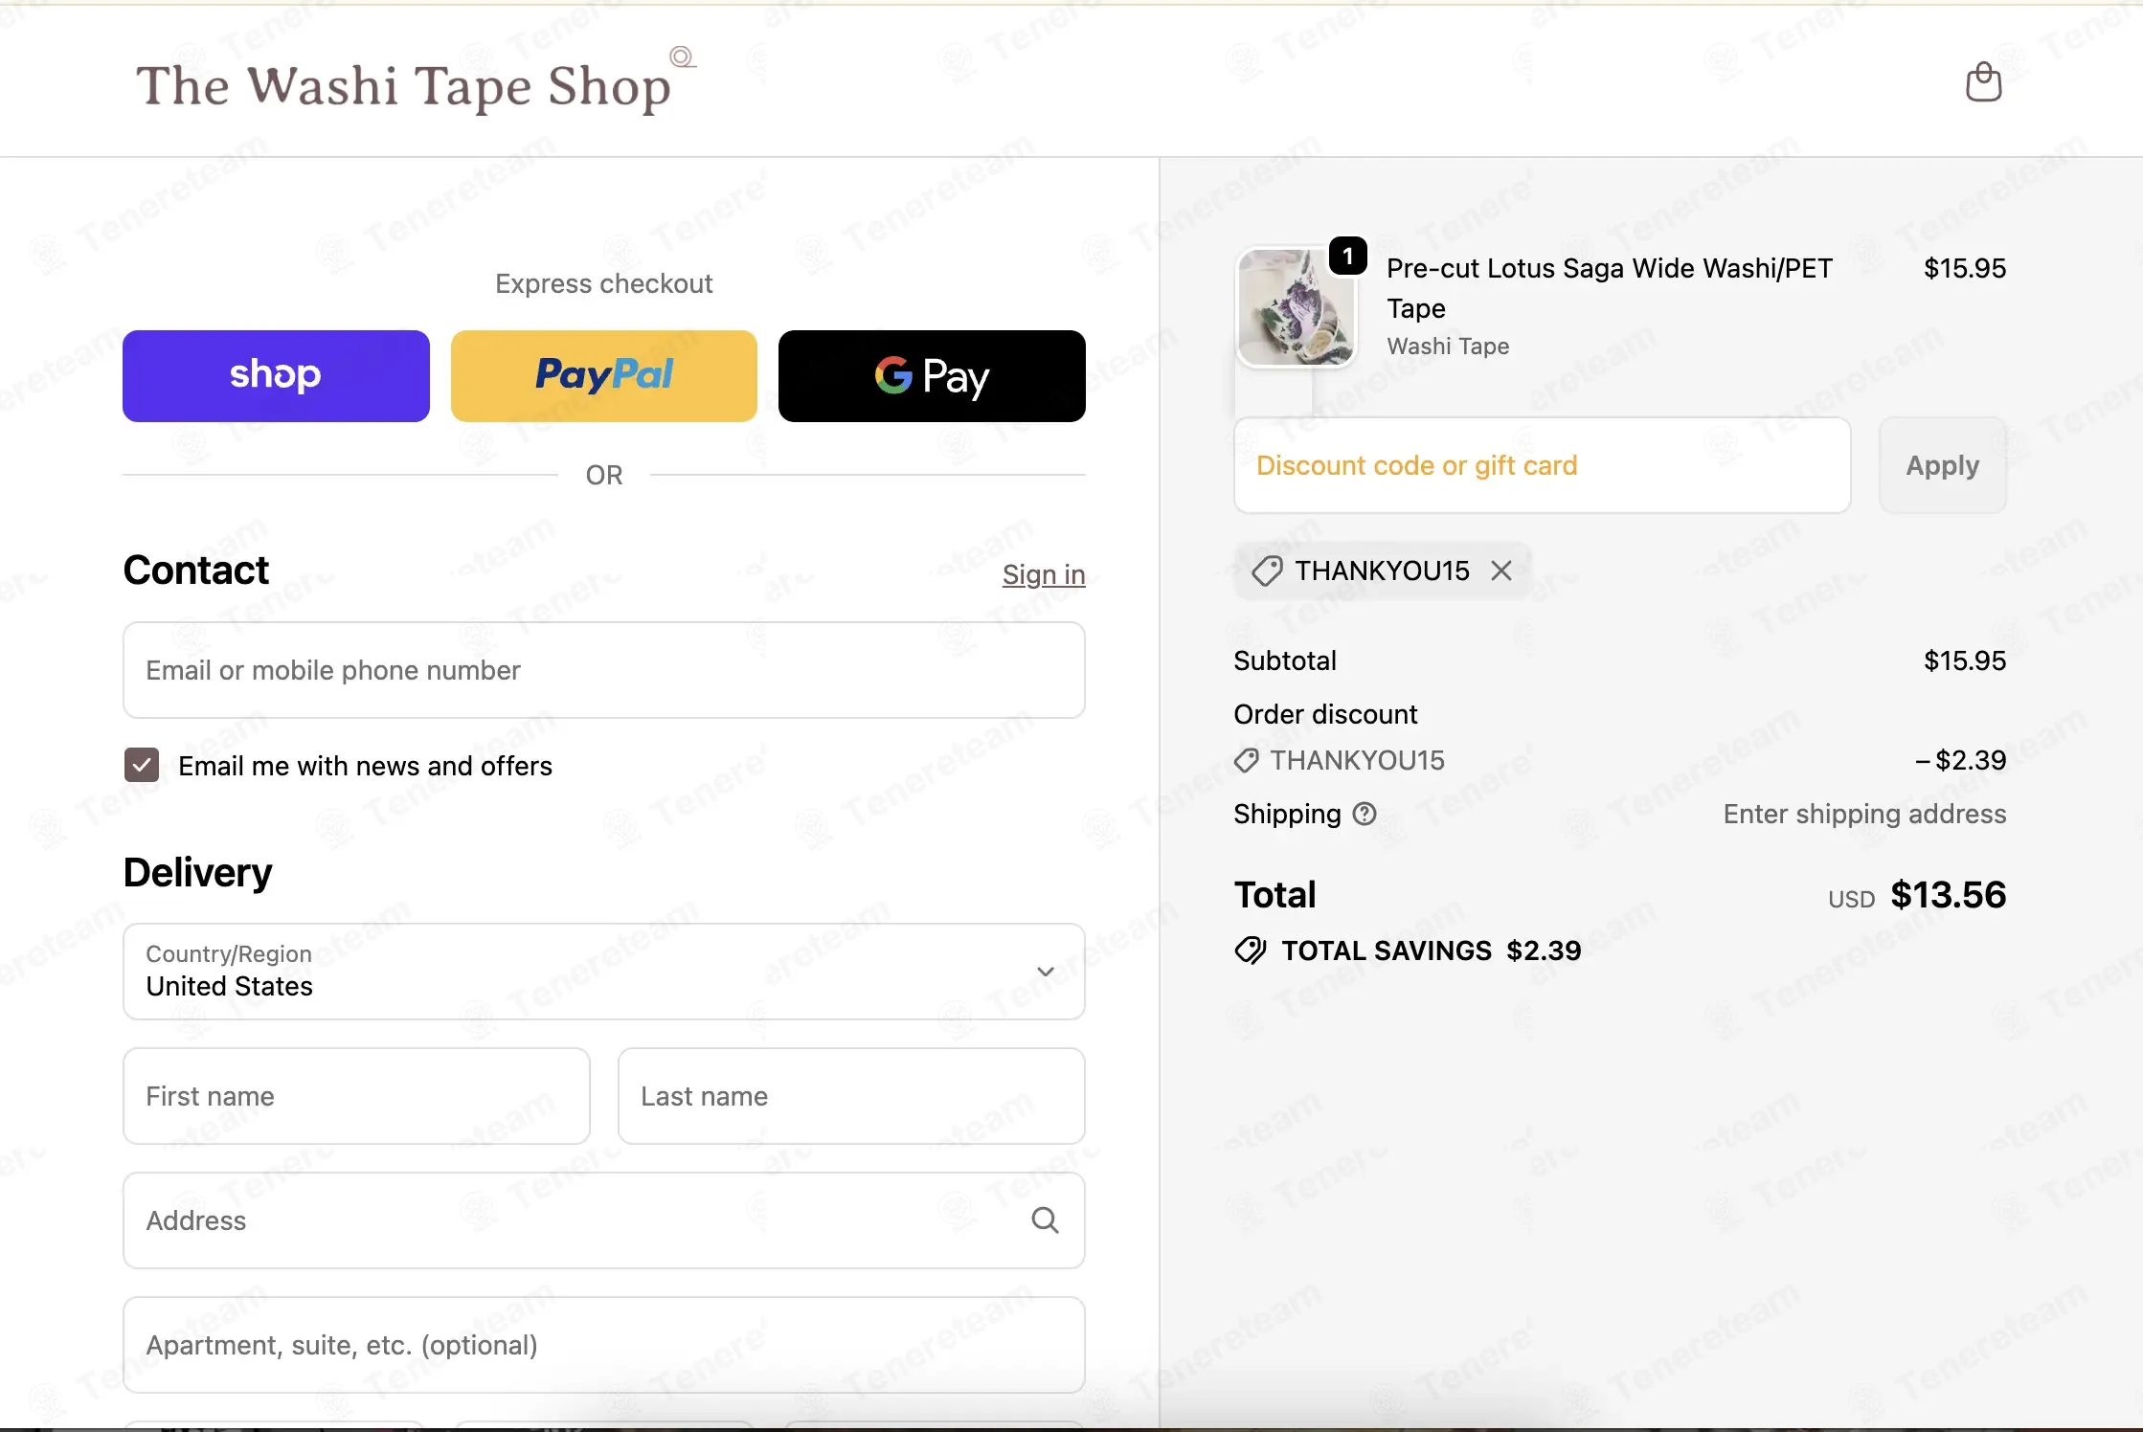Click the order discount tag icon under Order discount
Image resolution: width=2143 pixels, height=1432 pixels.
[1246, 761]
